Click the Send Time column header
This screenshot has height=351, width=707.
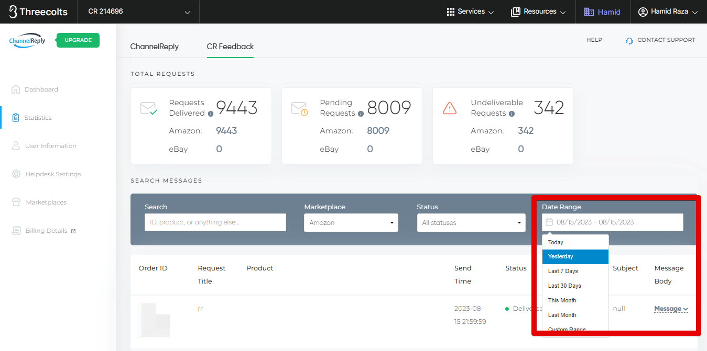pos(463,275)
